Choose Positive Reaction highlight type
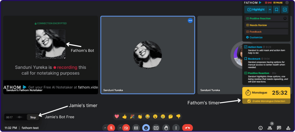Viewport: 295px width, 132px height. (266, 18)
